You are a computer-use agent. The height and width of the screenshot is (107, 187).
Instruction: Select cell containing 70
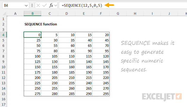(101, 45)
